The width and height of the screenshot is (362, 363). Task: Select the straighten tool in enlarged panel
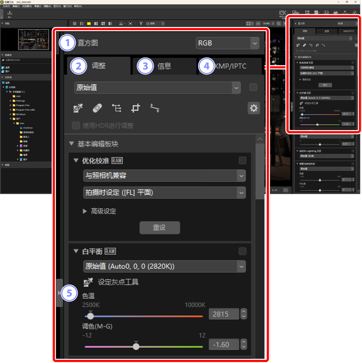coord(155,108)
